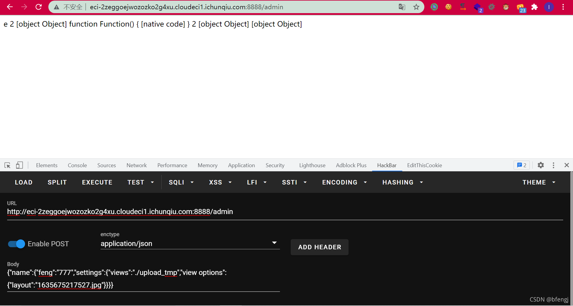Viewport: 573px width, 306px height.
Task: Expand the HASHING dropdown menu
Action: coord(403,182)
